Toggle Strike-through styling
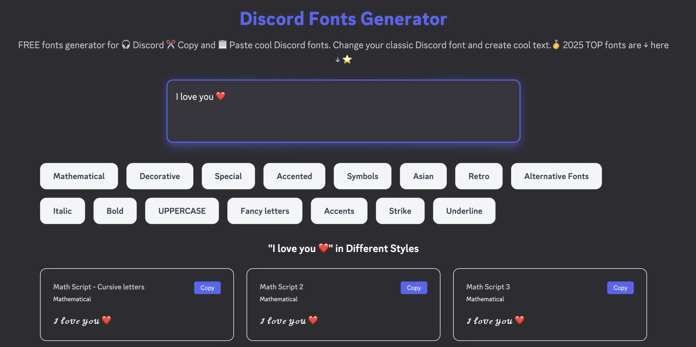 click(x=400, y=211)
